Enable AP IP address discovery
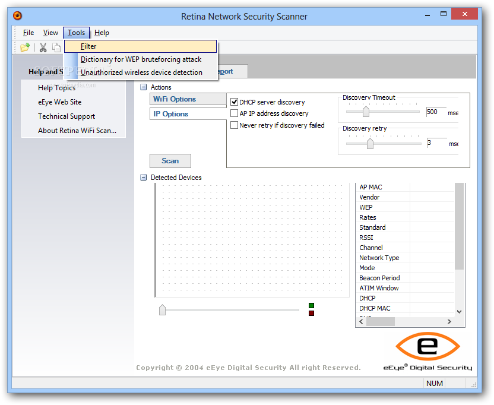 (x=234, y=113)
